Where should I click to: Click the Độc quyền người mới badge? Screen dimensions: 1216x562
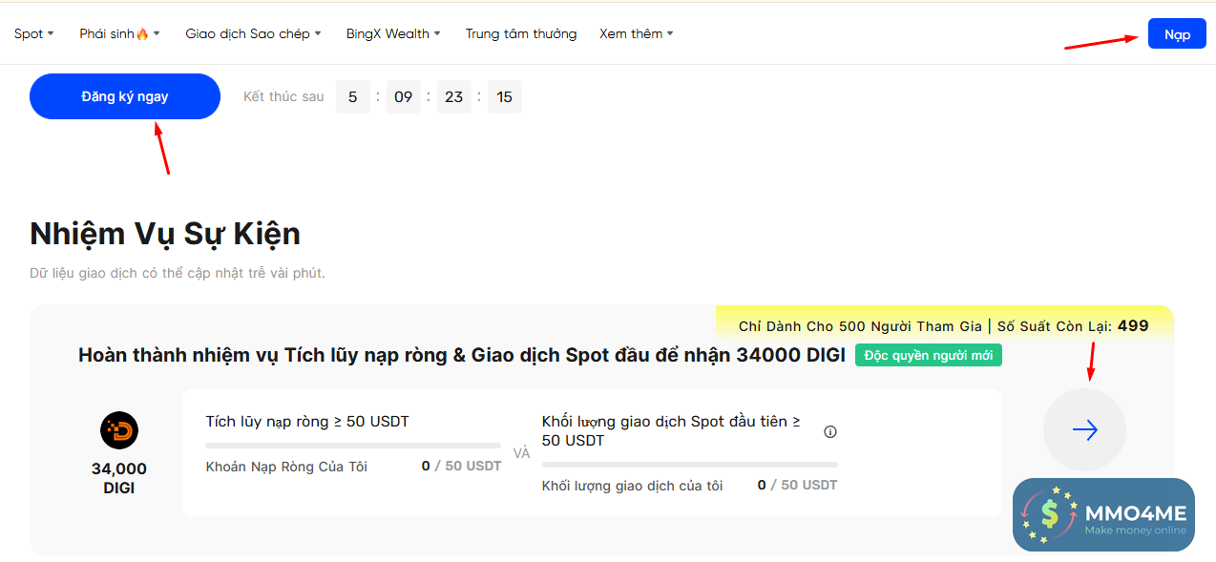929,355
